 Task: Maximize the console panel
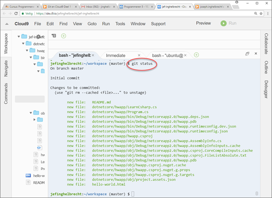(247, 54)
